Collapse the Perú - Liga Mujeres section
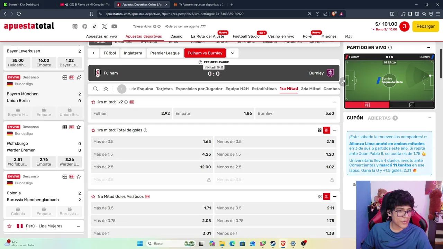 click(x=78, y=226)
